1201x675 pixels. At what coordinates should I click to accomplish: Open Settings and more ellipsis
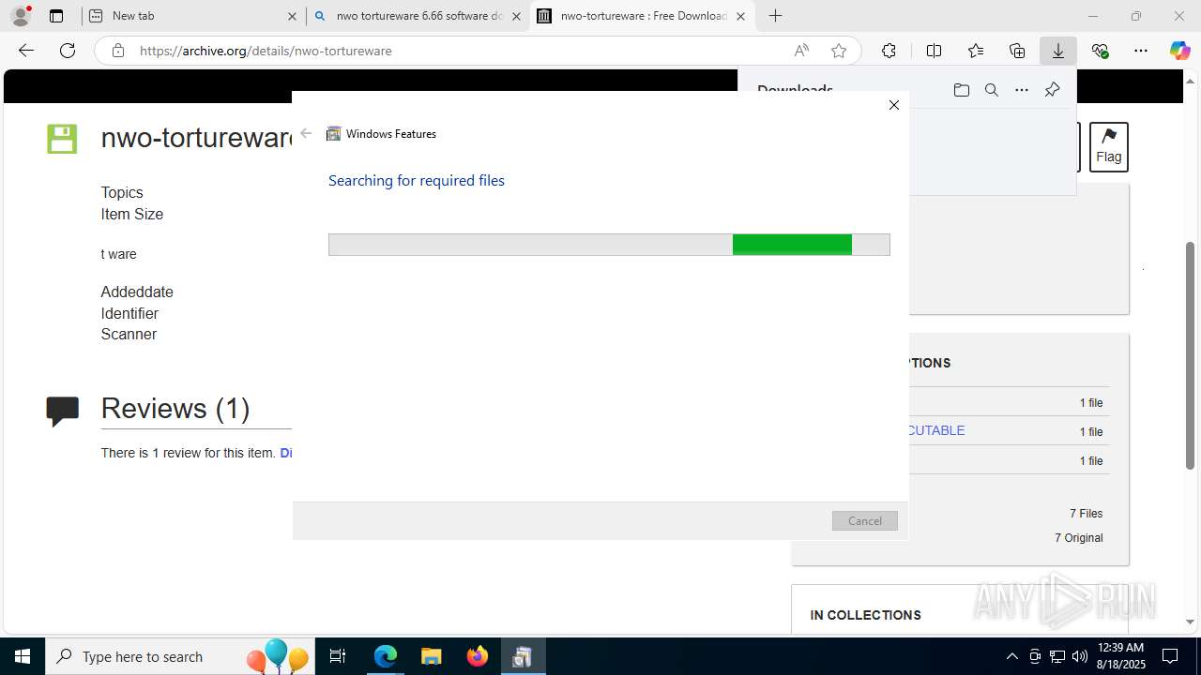pos(1141,51)
